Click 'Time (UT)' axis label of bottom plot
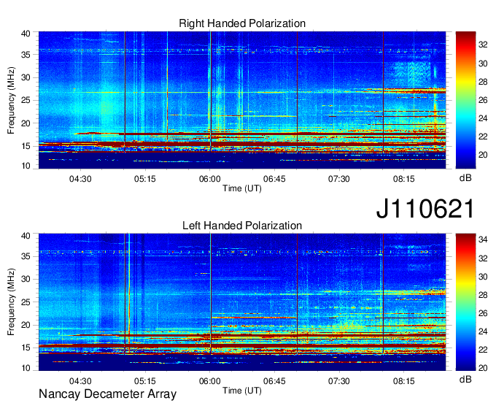 coord(242,391)
